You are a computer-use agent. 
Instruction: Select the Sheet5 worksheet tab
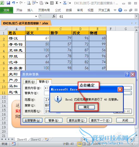click(x=22, y=139)
